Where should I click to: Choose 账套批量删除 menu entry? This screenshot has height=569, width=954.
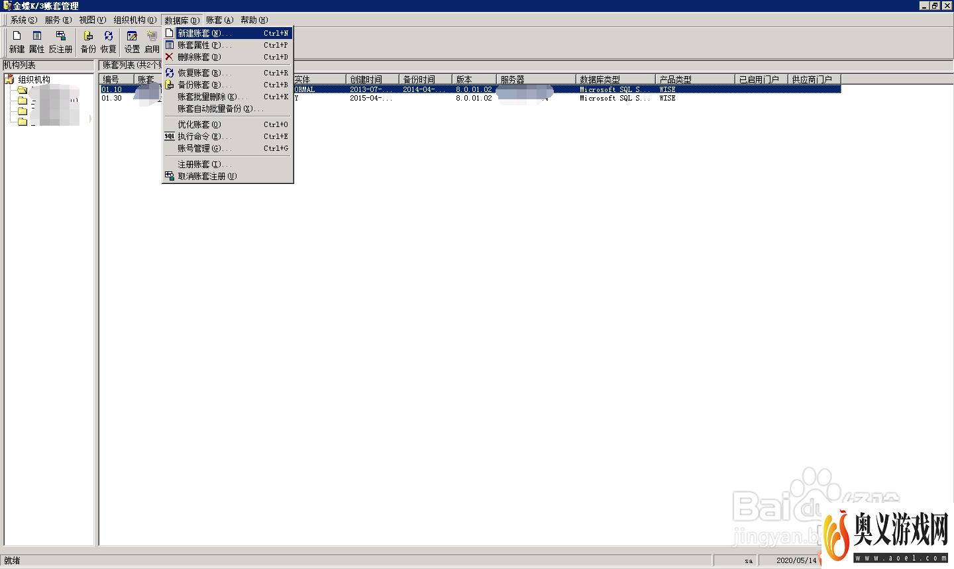pyautogui.click(x=227, y=97)
